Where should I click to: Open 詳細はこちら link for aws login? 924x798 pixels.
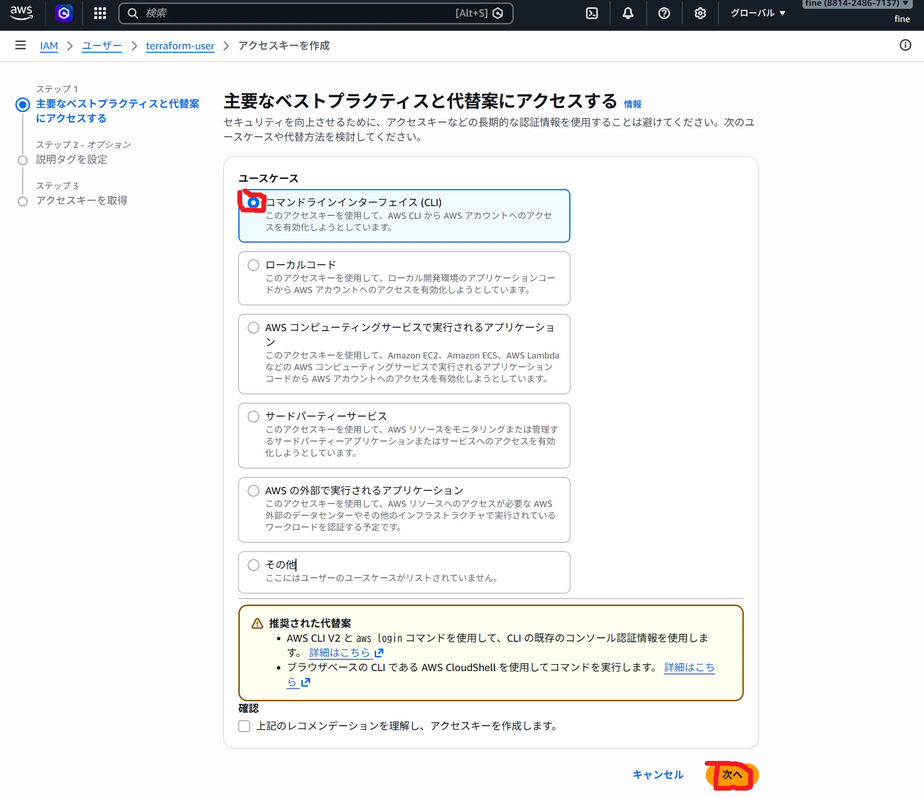coord(339,652)
